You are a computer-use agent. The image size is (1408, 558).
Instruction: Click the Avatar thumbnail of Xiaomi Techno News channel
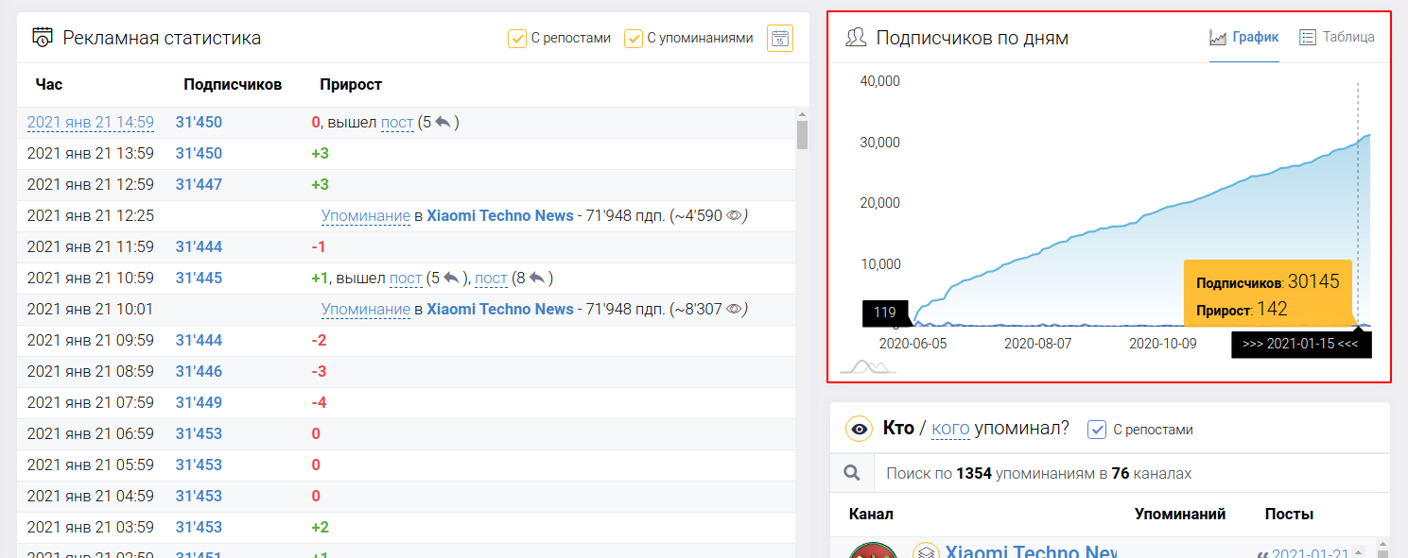873,550
